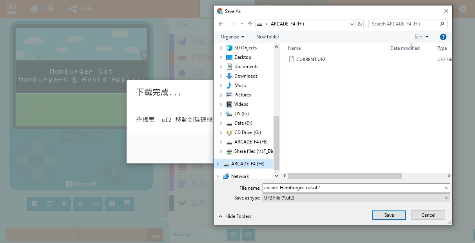Expand the 3D Objects tree node

[221, 48]
